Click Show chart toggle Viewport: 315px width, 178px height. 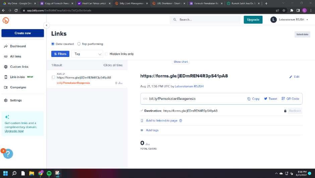point(181,62)
